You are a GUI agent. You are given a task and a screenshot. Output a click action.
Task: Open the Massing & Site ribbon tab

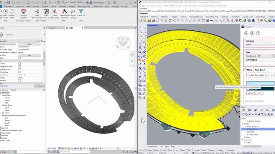coord(84,7)
